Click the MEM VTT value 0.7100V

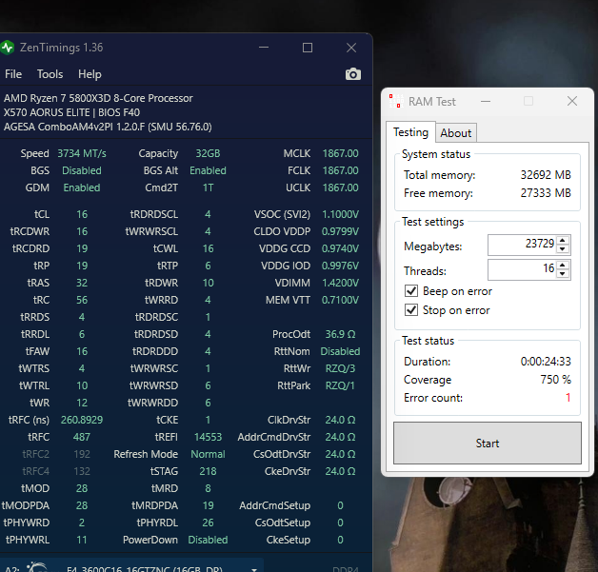tap(340, 301)
